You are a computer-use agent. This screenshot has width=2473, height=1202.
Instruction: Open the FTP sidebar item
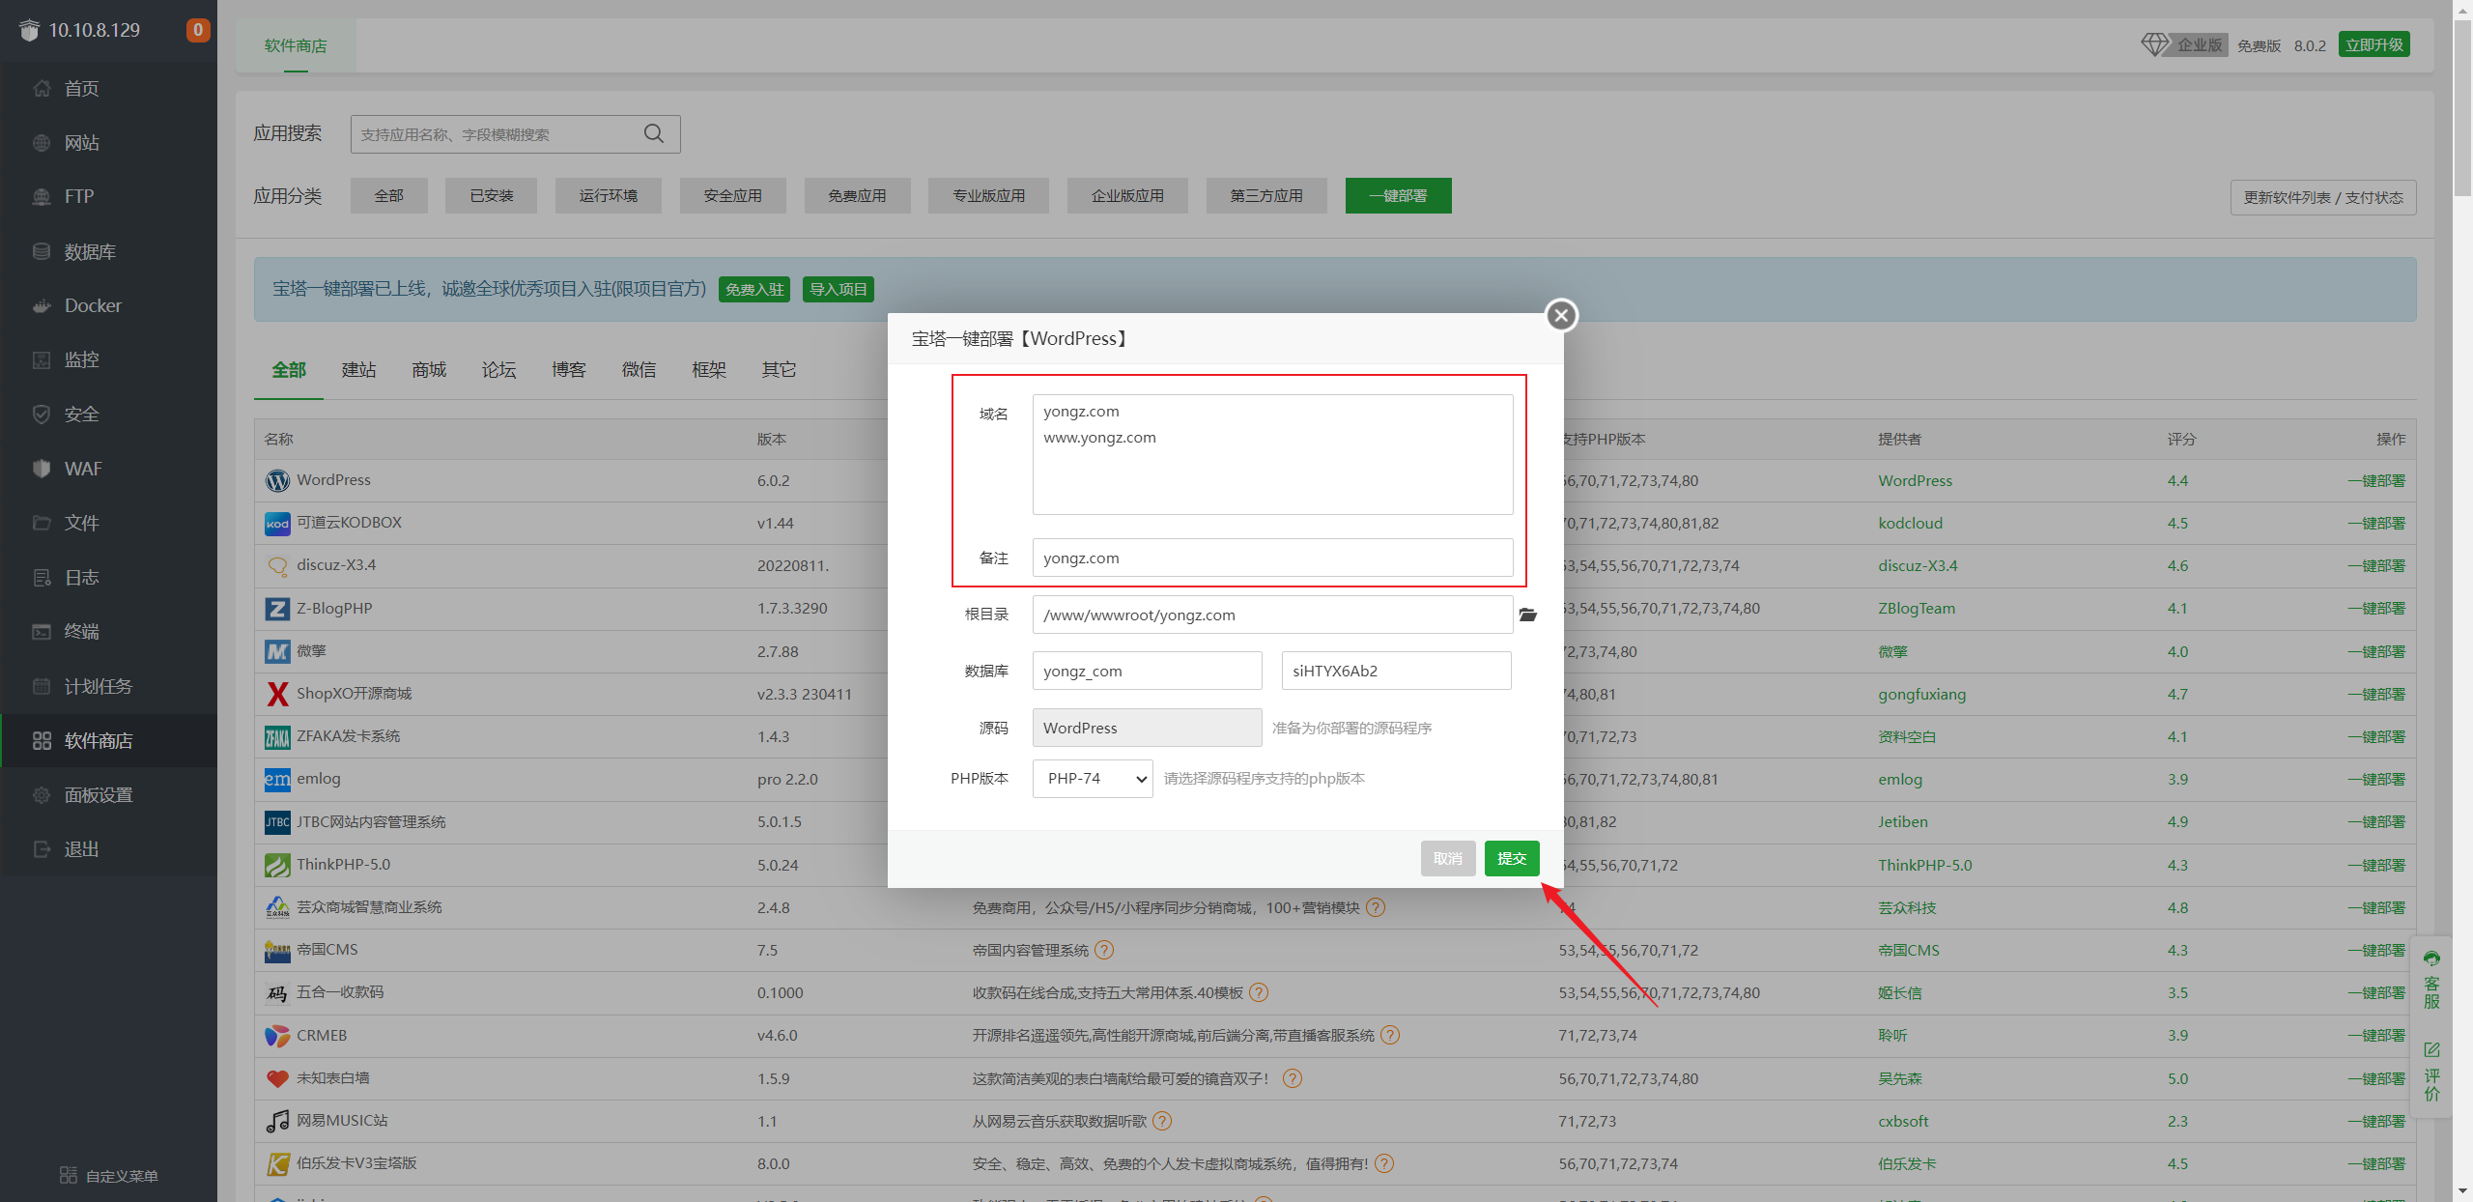tap(108, 196)
